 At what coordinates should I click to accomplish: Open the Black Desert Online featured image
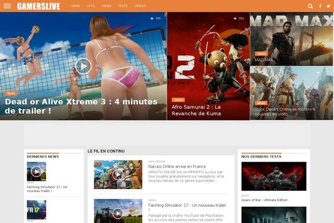click(291, 93)
